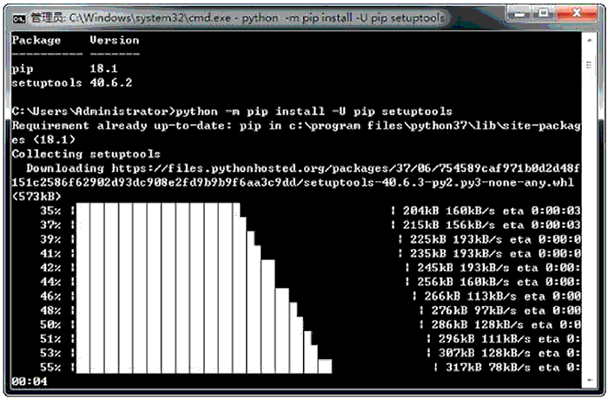The image size is (608, 398).
Task: Close the cmd.exe window
Action: pos(576,15)
